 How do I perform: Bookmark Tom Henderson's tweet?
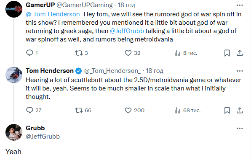coord(227,110)
